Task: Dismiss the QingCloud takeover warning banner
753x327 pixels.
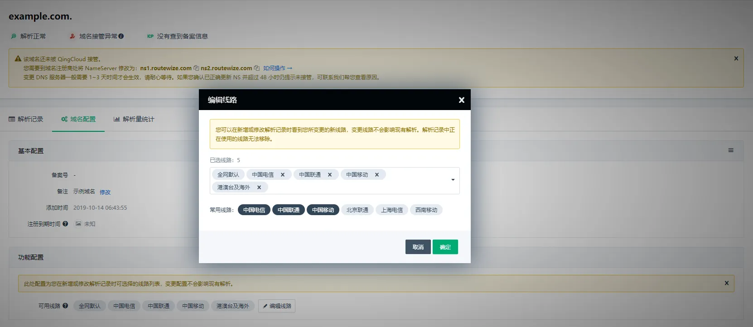Action: [736, 58]
